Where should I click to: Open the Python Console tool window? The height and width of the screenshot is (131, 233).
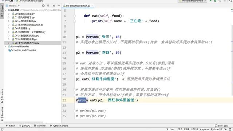tap(59, 126)
